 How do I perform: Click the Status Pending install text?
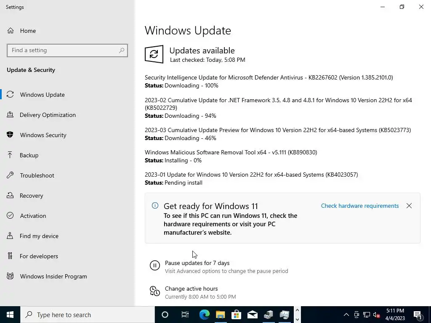[x=173, y=183]
